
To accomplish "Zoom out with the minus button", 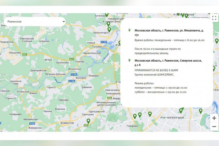I will (x=214, y=126).
